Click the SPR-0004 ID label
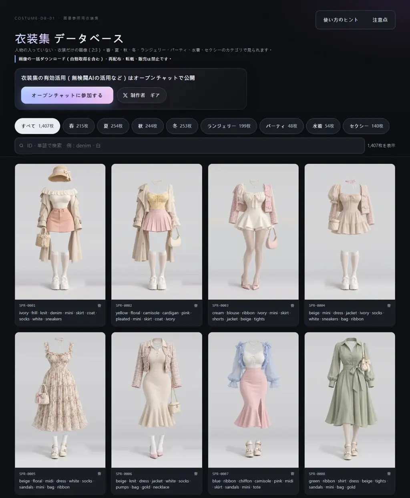Screen dimensions: 410x498 [317, 305]
